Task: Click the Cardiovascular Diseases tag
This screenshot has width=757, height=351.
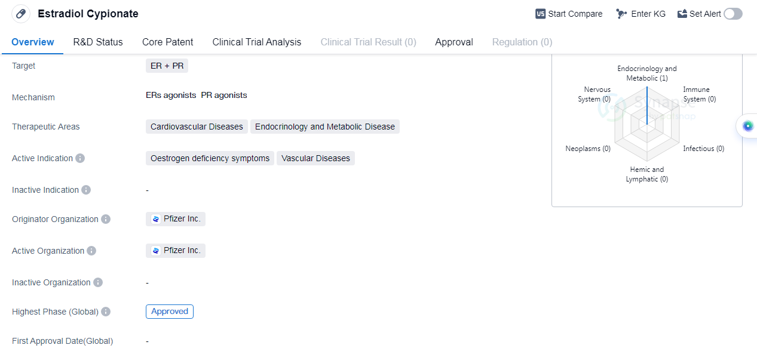Action: (x=197, y=127)
